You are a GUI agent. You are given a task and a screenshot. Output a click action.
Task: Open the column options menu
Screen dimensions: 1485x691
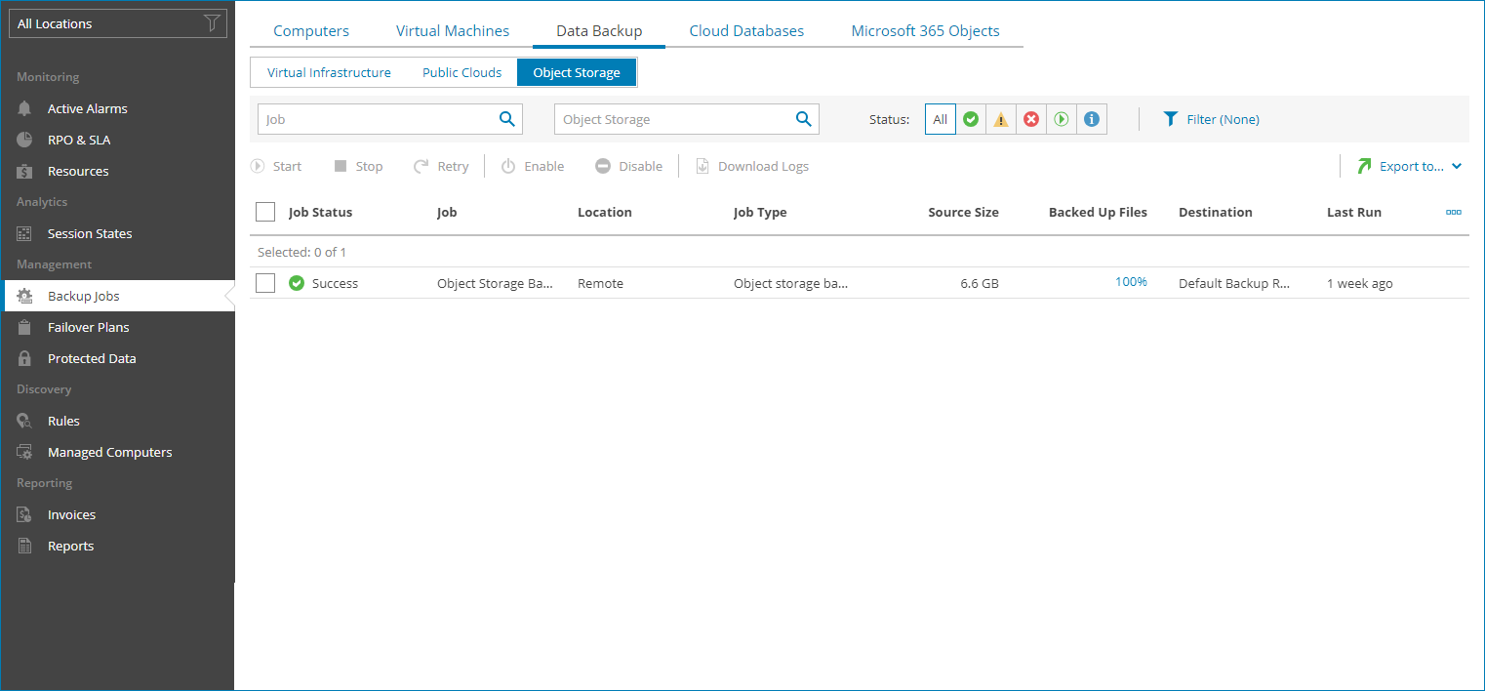pyautogui.click(x=1454, y=211)
